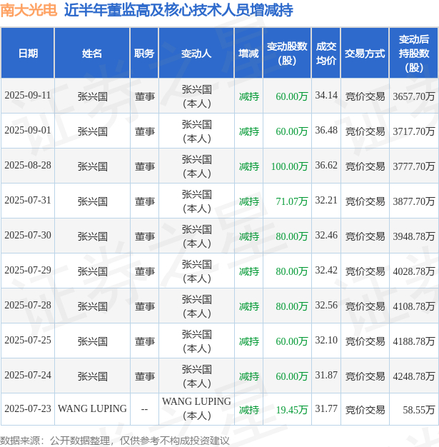Click WANG LUPING in the 姓名 column
The height and width of the screenshot is (447, 439).
[92, 409]
